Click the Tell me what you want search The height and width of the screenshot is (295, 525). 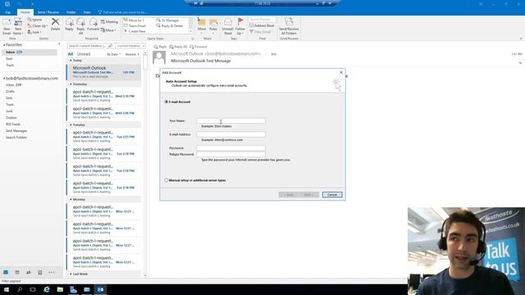[x=122, y=12]
